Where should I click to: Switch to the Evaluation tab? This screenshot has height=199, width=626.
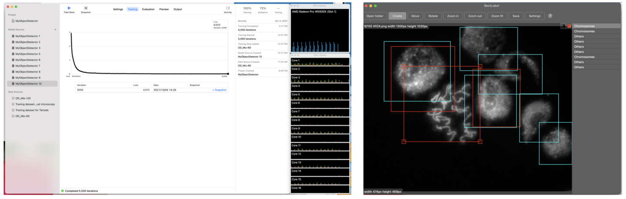coord(148,9)
